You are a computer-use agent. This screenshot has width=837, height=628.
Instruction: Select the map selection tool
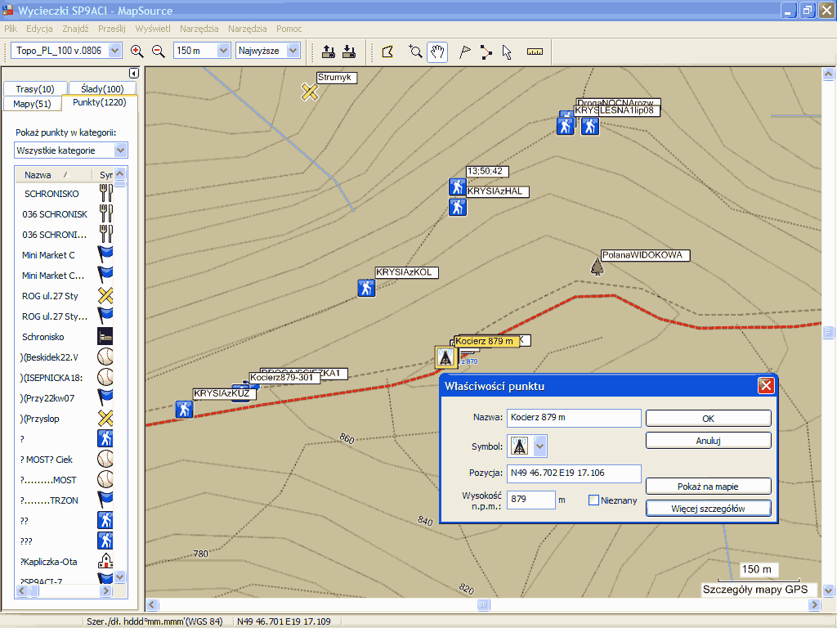[x=388, y=52]
